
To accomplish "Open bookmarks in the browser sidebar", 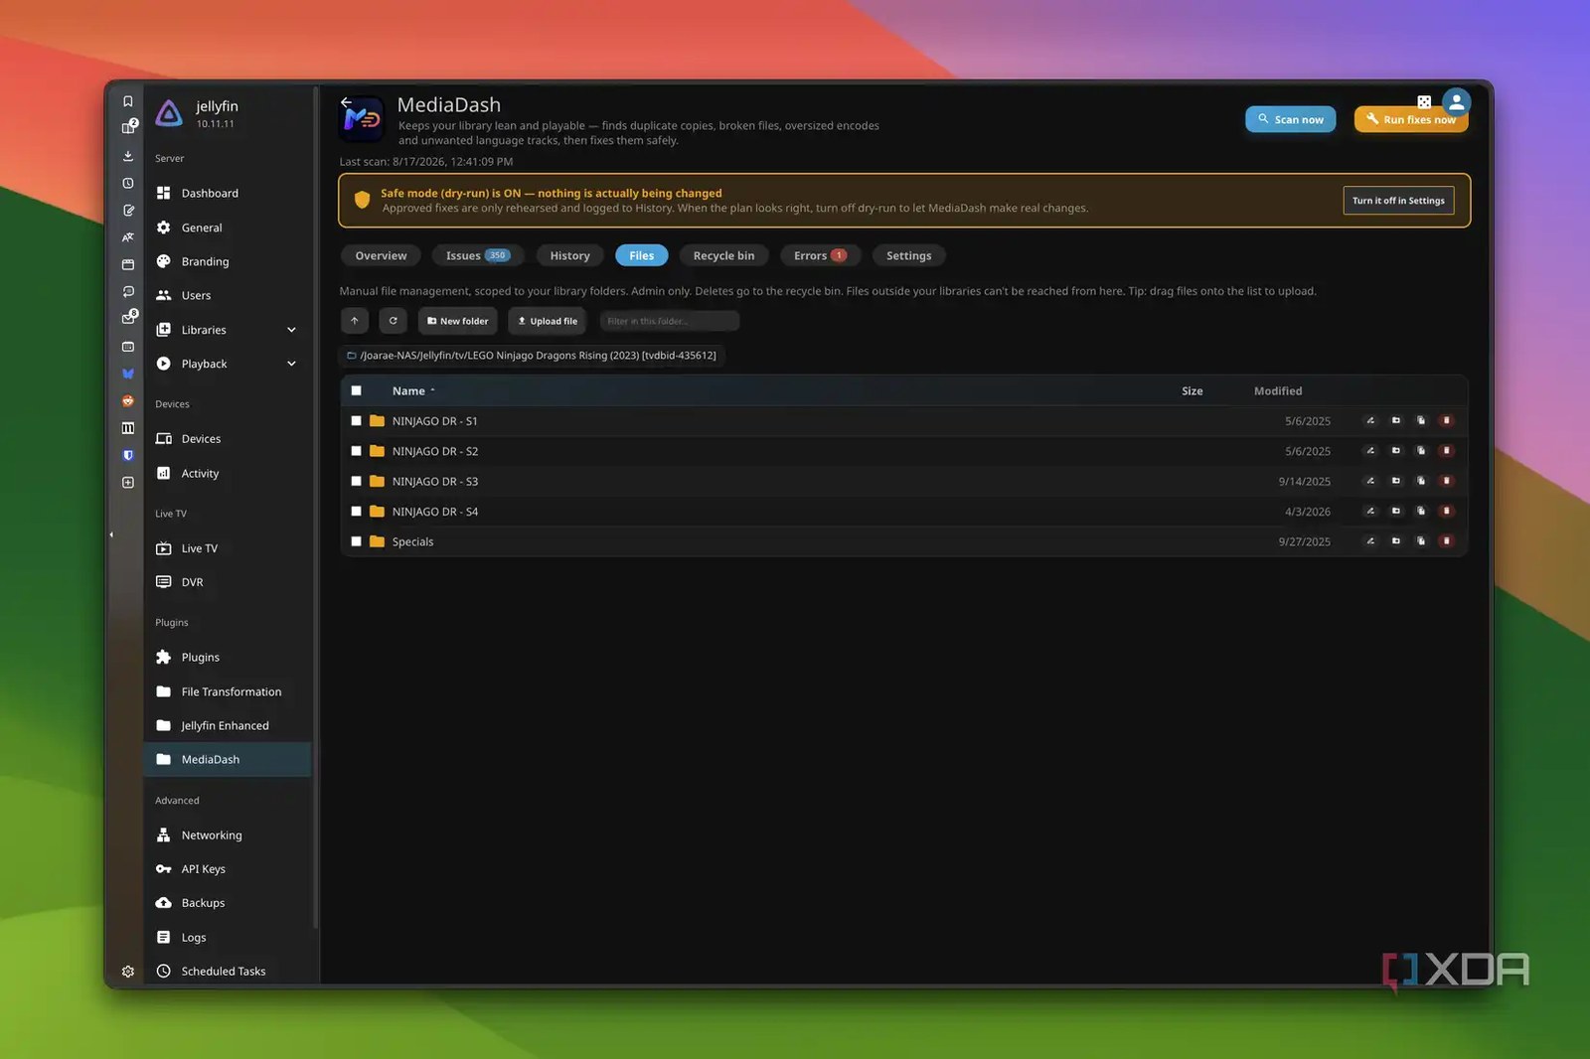I will coord(128,101).
